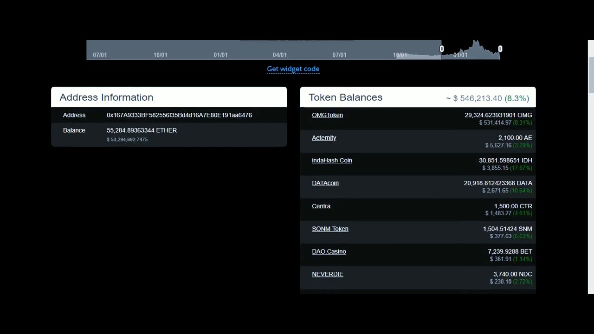Select the 2,100.00 AE amount
The width and height of the screenshot is (594, 334).
(515, 138)
